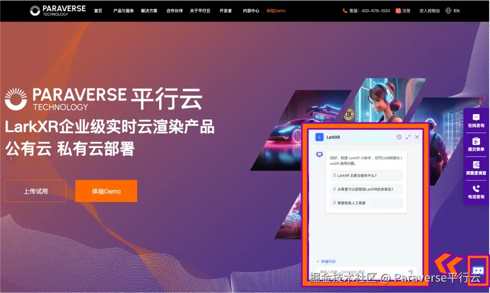Switch language using the EN globe selector
The height and width of the screenshot is (293, 490).
[x=452, y=10]
